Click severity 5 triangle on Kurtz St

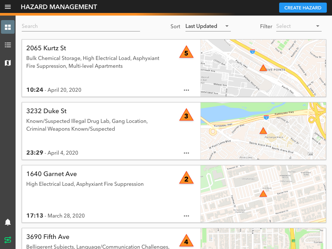pos(186,52)
